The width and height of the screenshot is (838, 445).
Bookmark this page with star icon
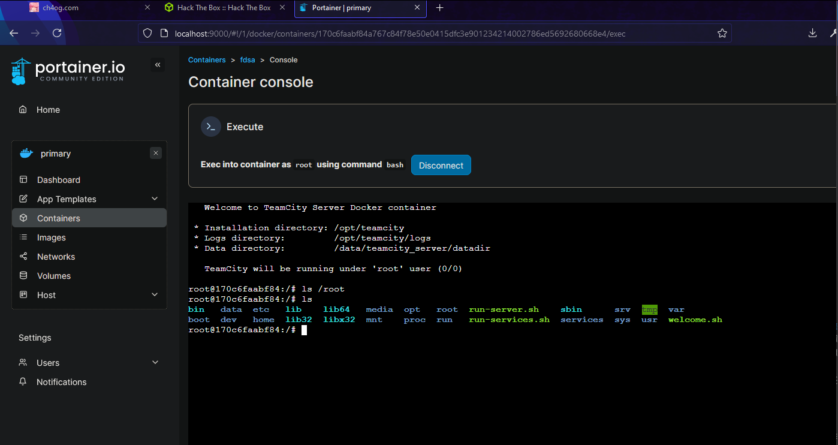tap(722, 34)
